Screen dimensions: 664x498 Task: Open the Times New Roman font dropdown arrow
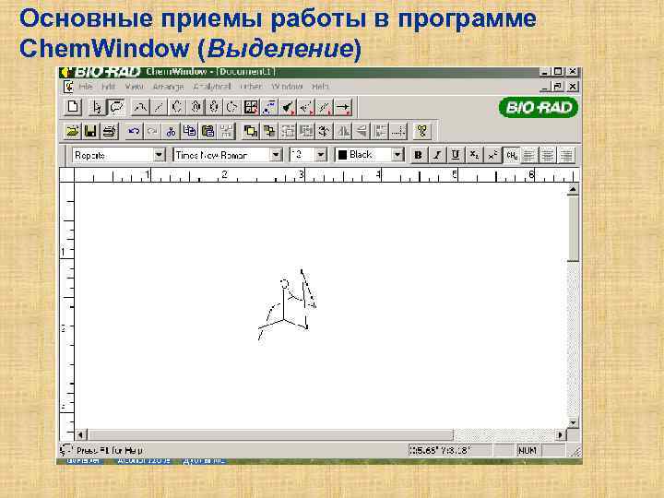[x=276, y=155]
